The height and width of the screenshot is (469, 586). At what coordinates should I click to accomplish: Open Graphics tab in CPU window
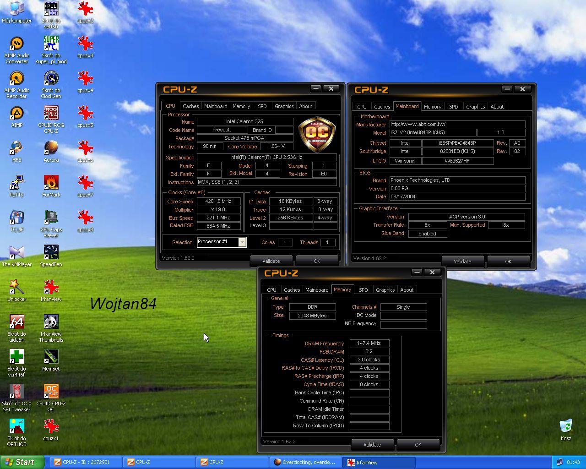pos(284,106)
